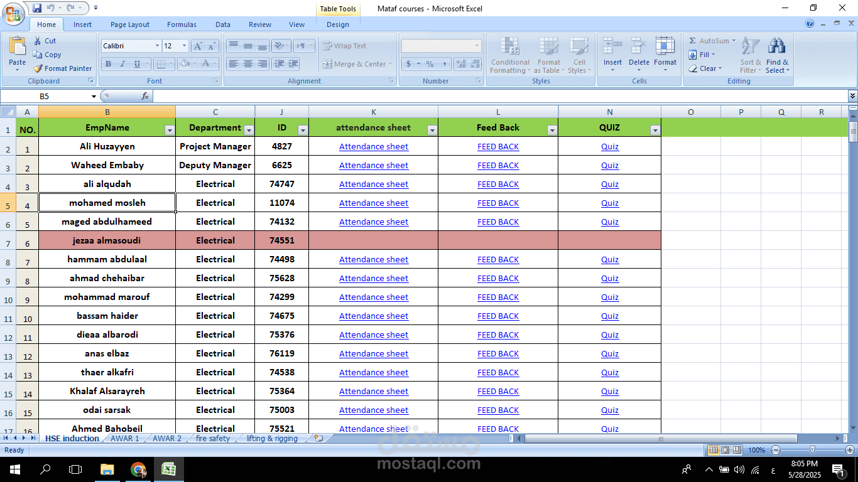The width and height of the screenshot is (858, 482).
Task: Open Task View on the taskbar
Action: [x=75, y=469]
